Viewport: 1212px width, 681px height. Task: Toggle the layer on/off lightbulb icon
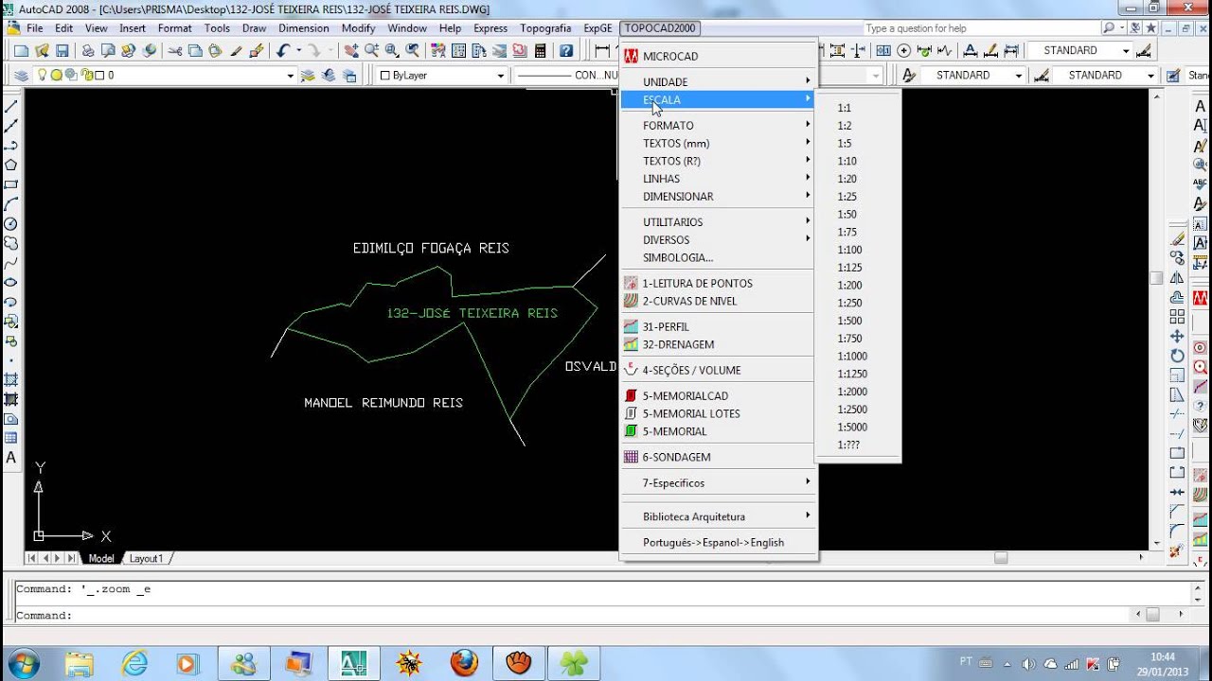42,76
